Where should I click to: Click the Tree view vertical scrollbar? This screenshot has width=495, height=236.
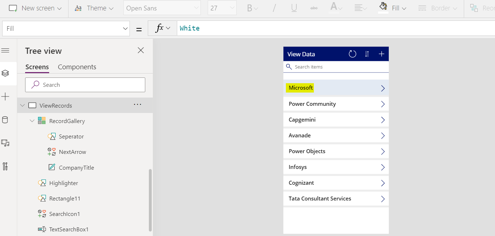[150, 200]
